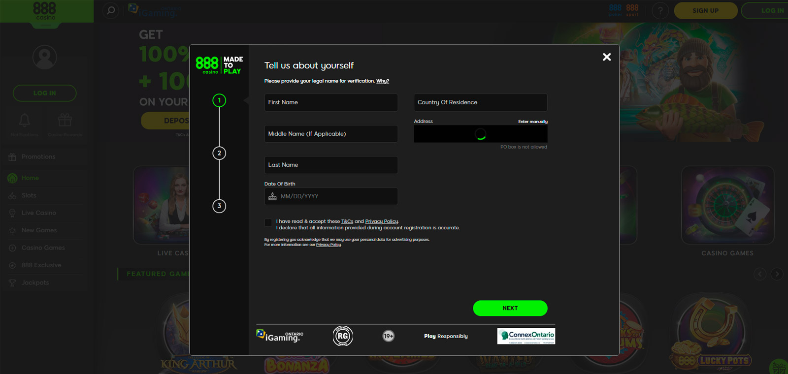Open Jackpots in the sidebar menu
Viewport: 788px width, 374px height.
point(44,283)
